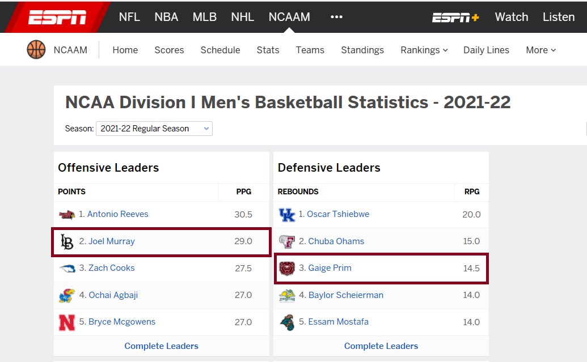This screenshot has width=587, height=362.
Task: Click the Nebraska N logo beside Bryce Mcgowens
Action: pyautogui.click(x=67, y=322)
